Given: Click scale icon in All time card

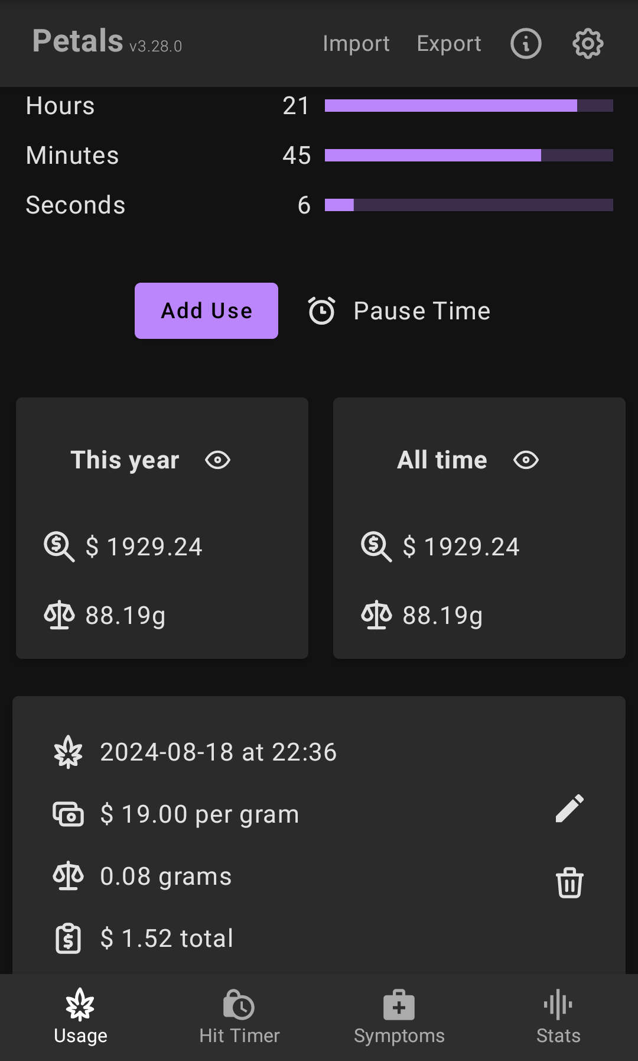Looking at the screenshot, I should [x=376, y=615].
